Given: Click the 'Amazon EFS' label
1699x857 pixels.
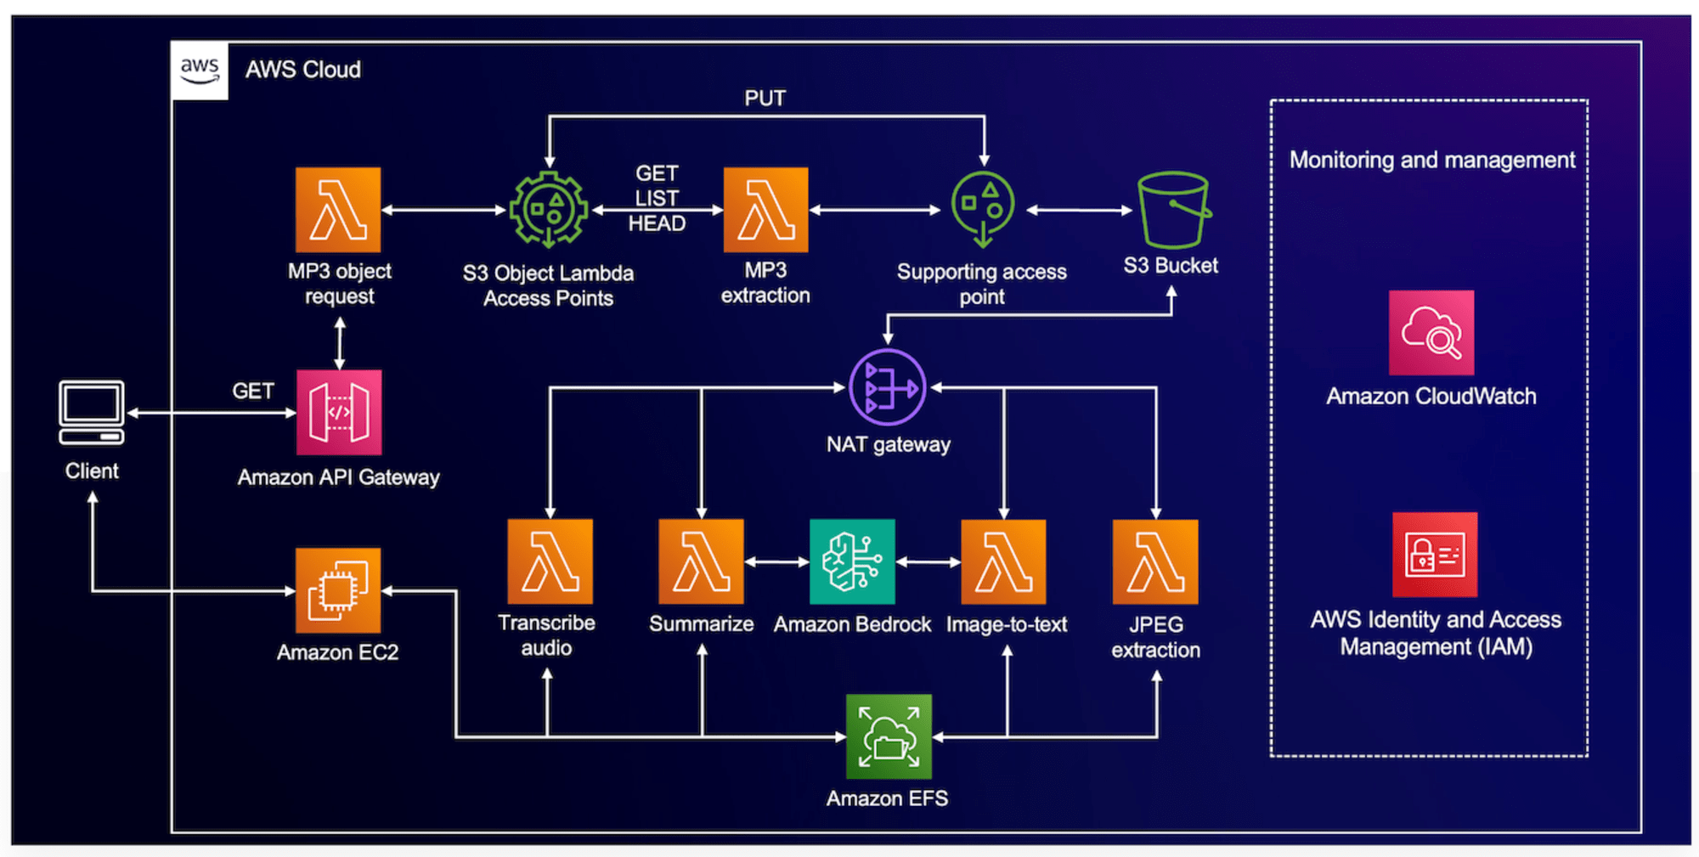Looking at the screenshot, I should [888, 798].
